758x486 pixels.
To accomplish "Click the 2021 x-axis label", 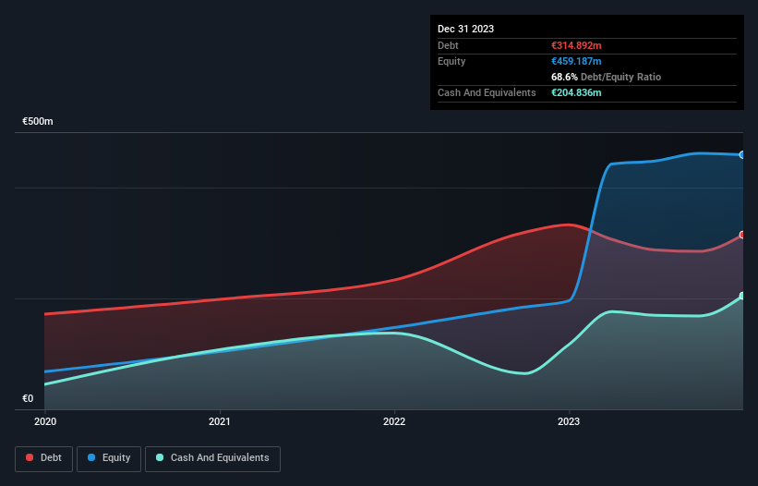I will (220, 421).
